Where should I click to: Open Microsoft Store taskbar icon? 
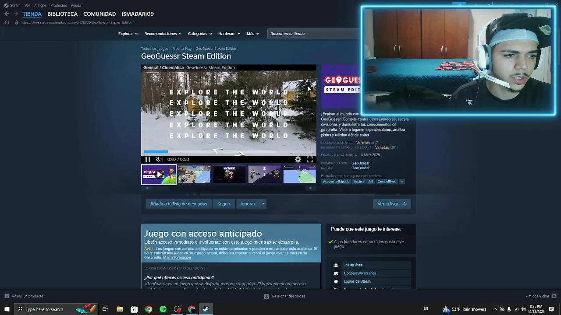point(134,309)
